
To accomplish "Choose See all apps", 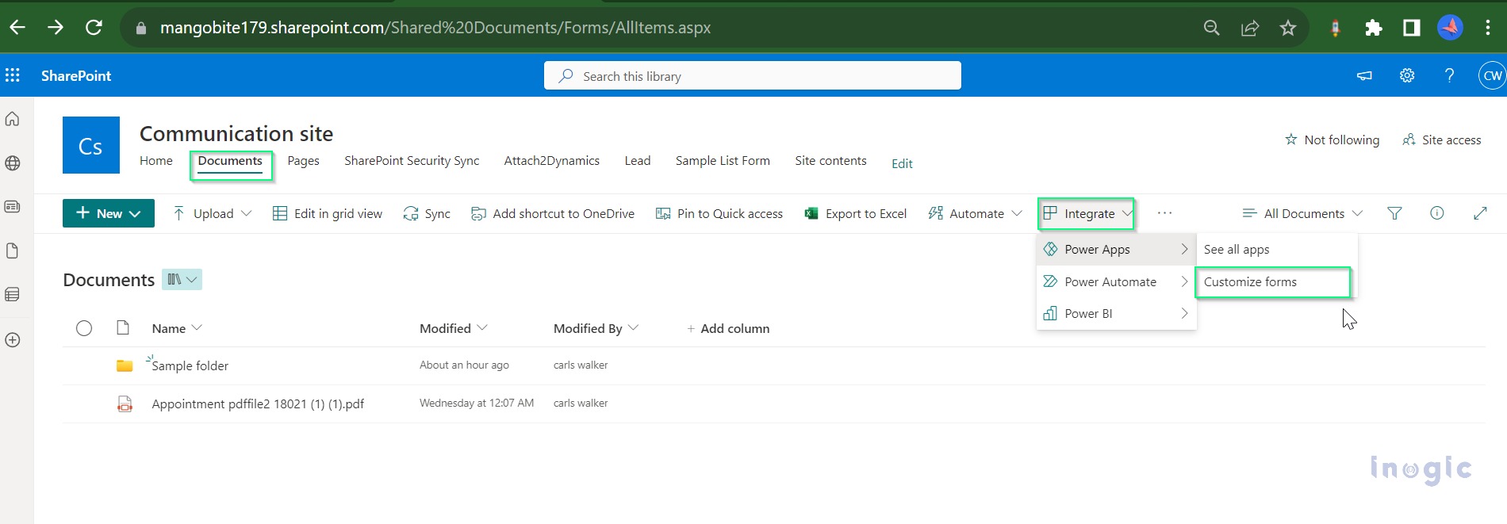I will click(1276, 249).
